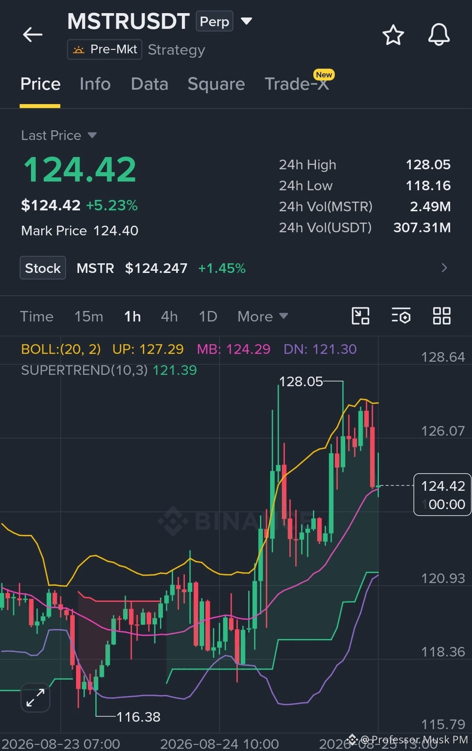Add MSTRUSDT to favorites with star
This screenshot has width=472, height=751.
[x=393, y=35]
